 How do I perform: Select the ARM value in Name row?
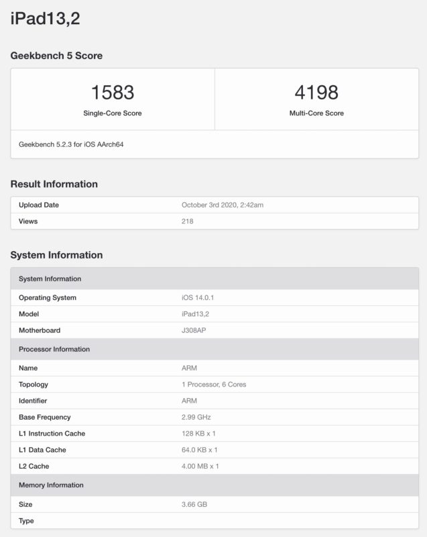189,368
